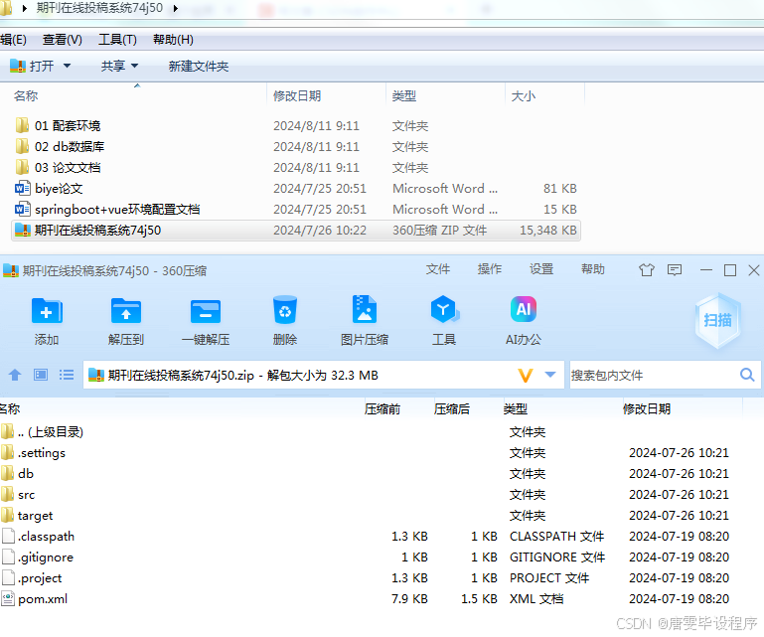Image resolution: width=764 pixels, height=637 pixels.
Task: Click the 一键解压 (one-click extract) icon
Action: pos(205,310)
